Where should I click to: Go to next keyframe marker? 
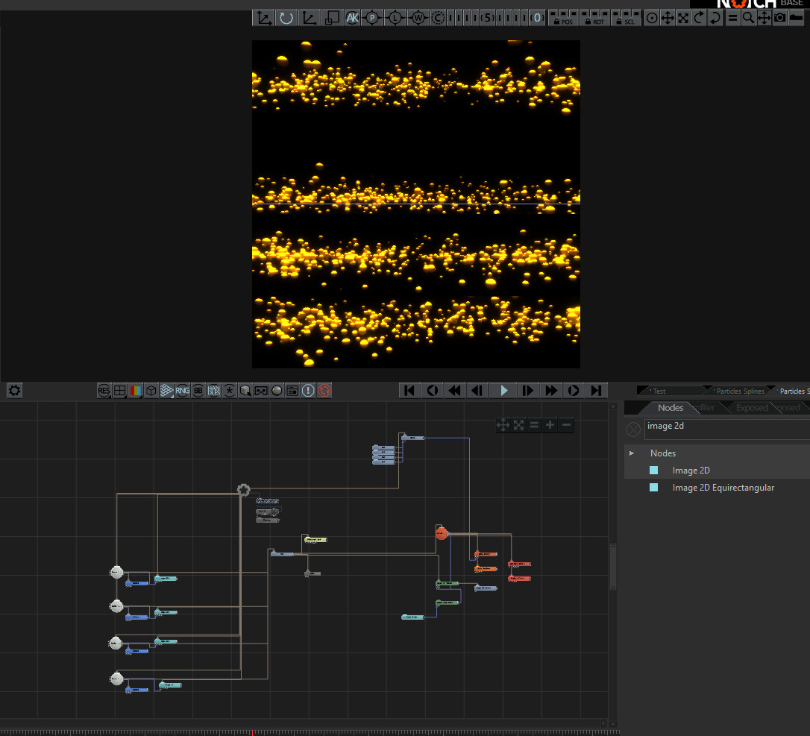pos(574,391)
